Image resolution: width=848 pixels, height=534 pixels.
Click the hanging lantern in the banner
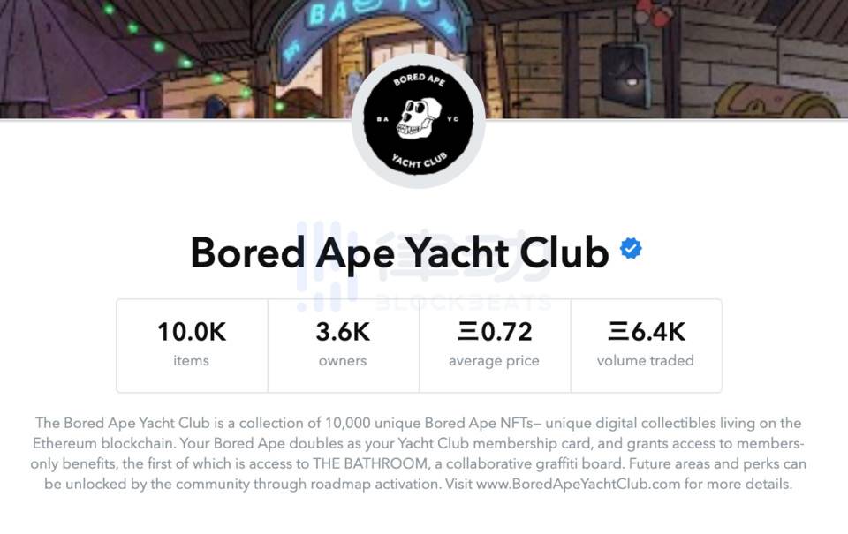pos(625,65)
